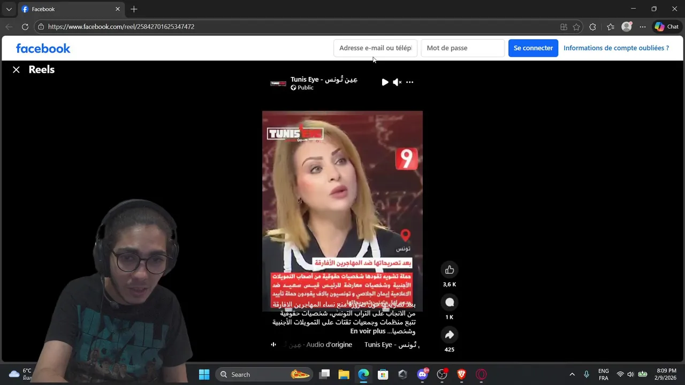Click Se connecter button
This screenshot has height=385, width=685.
coord(533,48)
